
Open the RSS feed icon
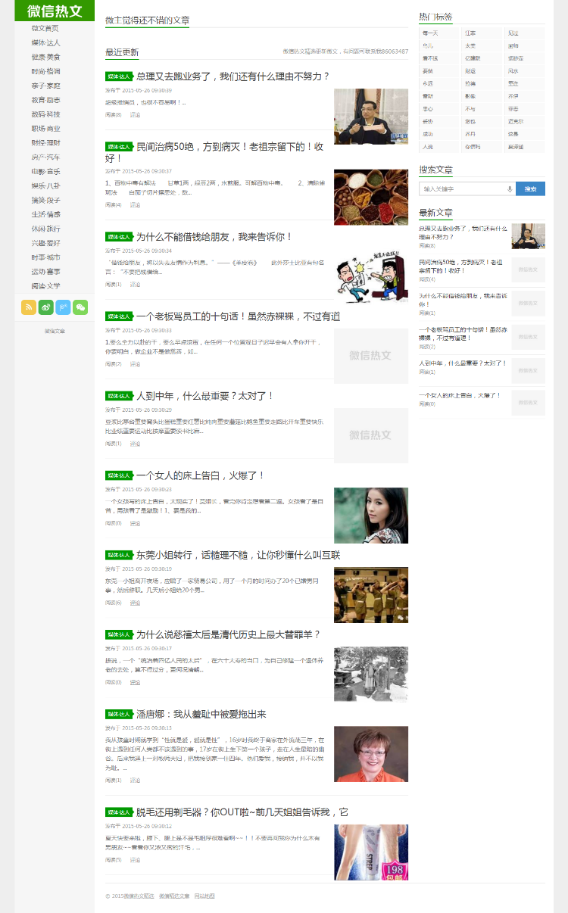[29, 307]
